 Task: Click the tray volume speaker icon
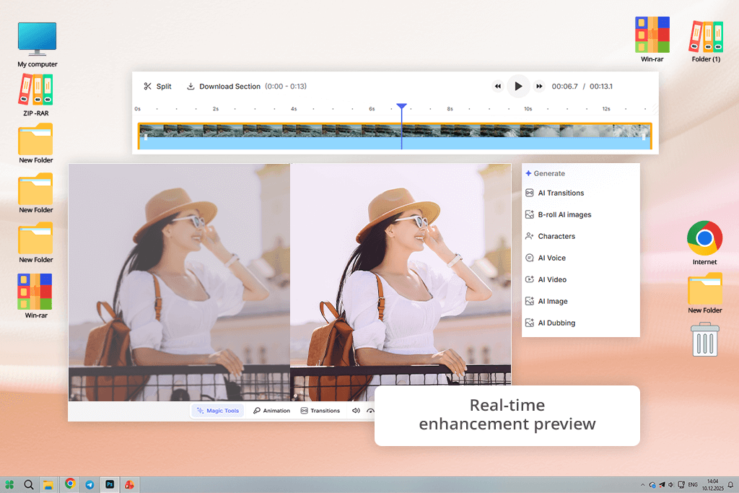670,484
